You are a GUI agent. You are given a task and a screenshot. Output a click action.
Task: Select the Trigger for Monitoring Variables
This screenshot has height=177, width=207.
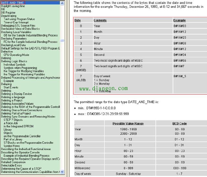pyautogui.click(x=24, y=74)
